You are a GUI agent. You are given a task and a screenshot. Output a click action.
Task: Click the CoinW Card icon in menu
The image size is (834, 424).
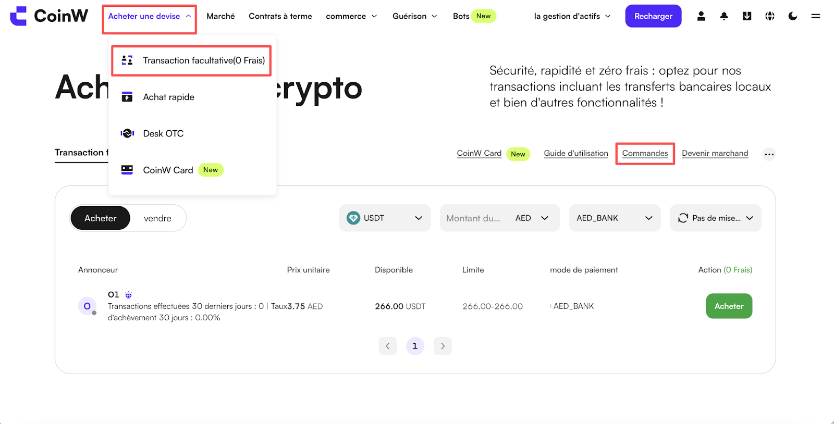pyautogui.click(x=127, y=170)
